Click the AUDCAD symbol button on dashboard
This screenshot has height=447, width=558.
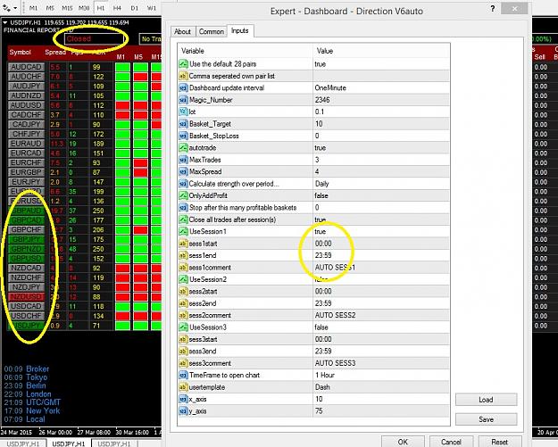(26, 67)
